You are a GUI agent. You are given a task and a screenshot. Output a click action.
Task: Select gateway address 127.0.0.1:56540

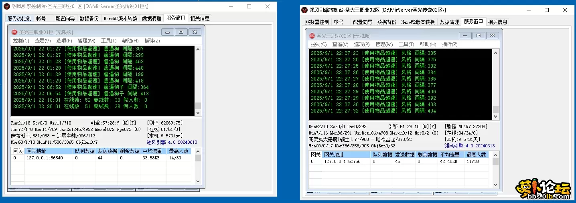point(45,158)
